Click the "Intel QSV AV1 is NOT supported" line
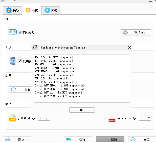The height and width of the screenshot is (143, 156). pos(59,92)
